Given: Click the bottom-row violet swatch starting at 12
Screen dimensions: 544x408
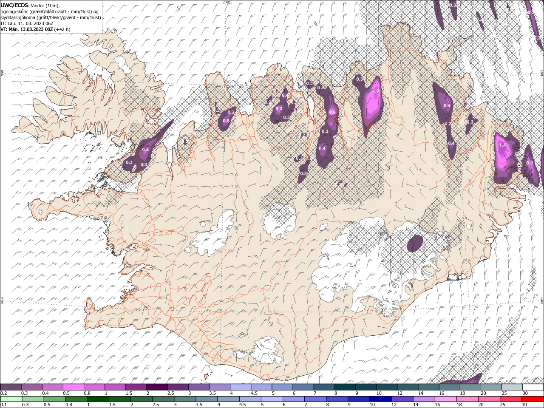Looking at the screenshot, I should click(x=402, y=399).
